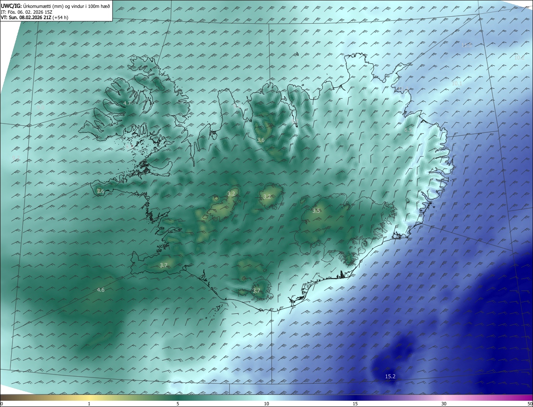Click the title "Úrkomumætti (mm) og vindur í 100m hæð"
The image size is (533, 407).
point(67,6)
